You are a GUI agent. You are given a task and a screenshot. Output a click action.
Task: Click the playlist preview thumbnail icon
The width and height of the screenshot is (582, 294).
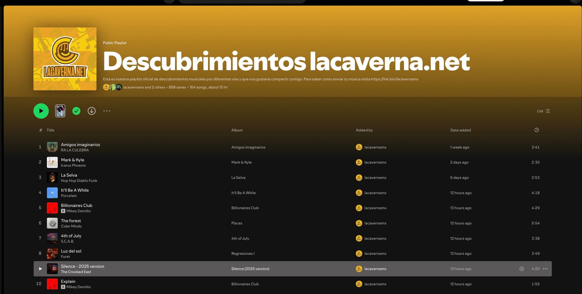tap(60, 111)
